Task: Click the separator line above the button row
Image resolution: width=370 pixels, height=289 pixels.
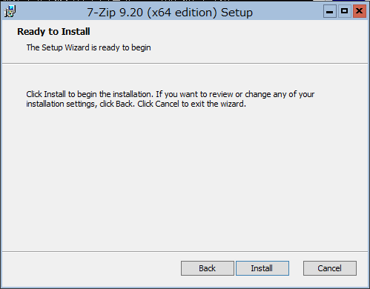Action: pyautogui.click(x=185, y=252)
